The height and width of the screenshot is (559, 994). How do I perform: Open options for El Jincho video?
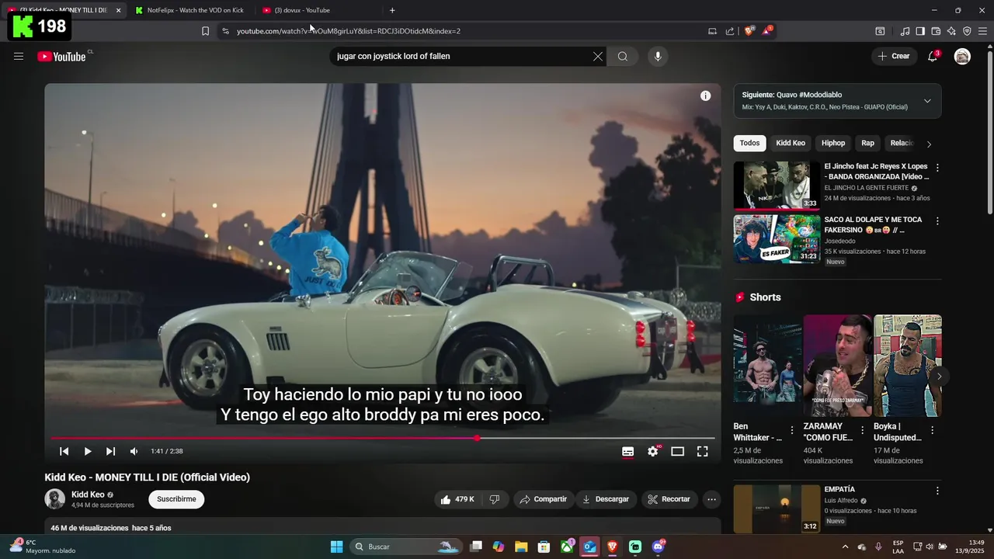937,168
